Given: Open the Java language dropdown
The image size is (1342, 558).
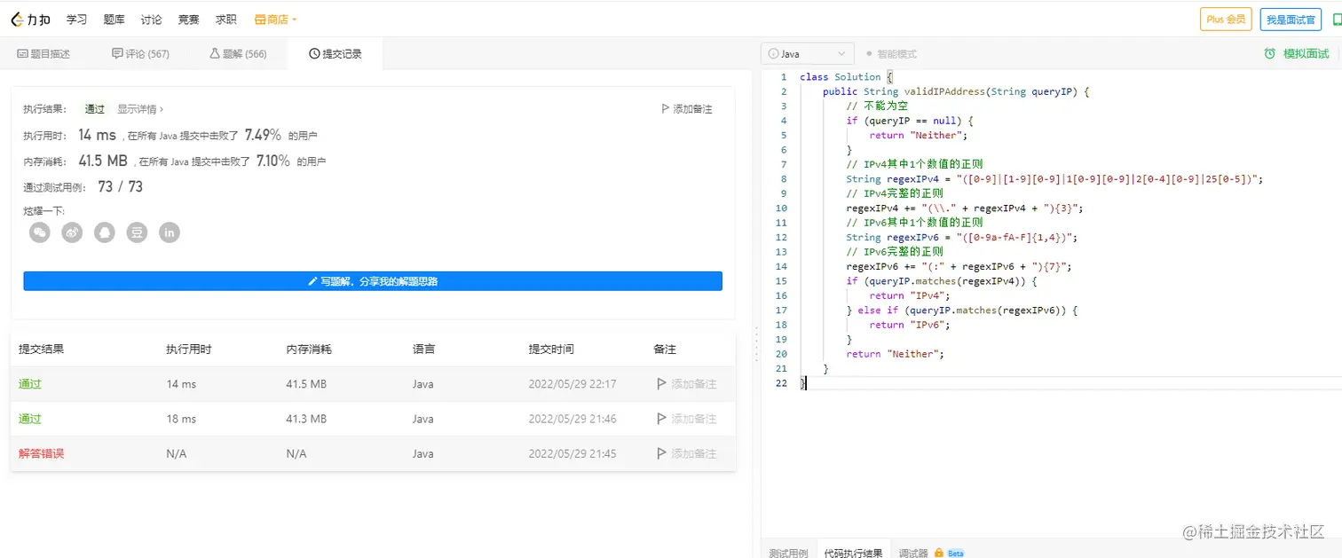Looking at the screenshot, I should 807,54.
